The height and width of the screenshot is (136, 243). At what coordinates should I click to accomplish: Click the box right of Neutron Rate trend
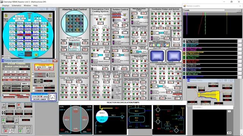coord(240,41)
